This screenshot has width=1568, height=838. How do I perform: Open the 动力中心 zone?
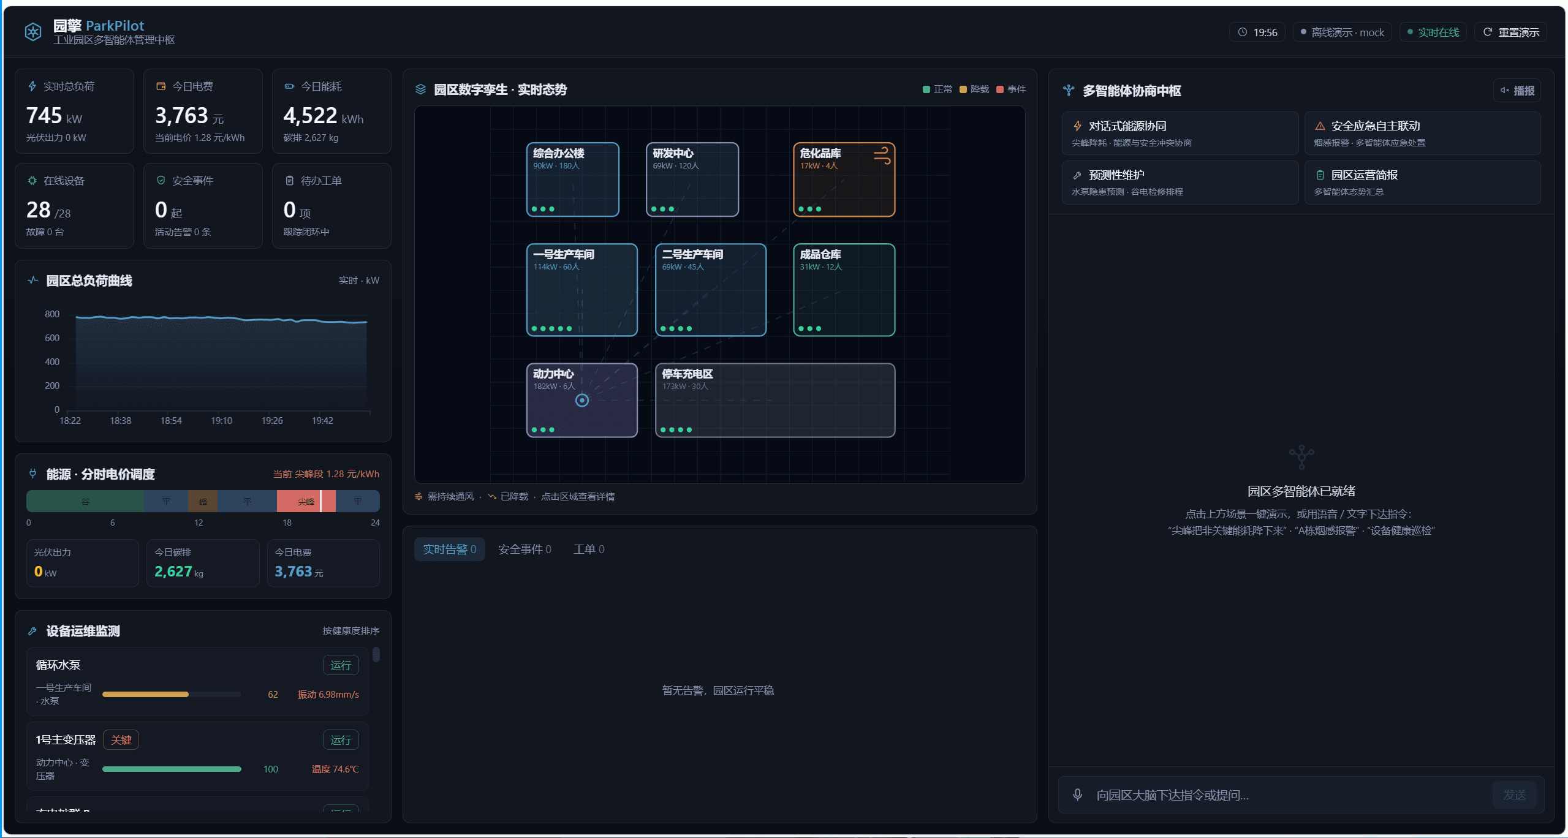[x=582, y=400]
